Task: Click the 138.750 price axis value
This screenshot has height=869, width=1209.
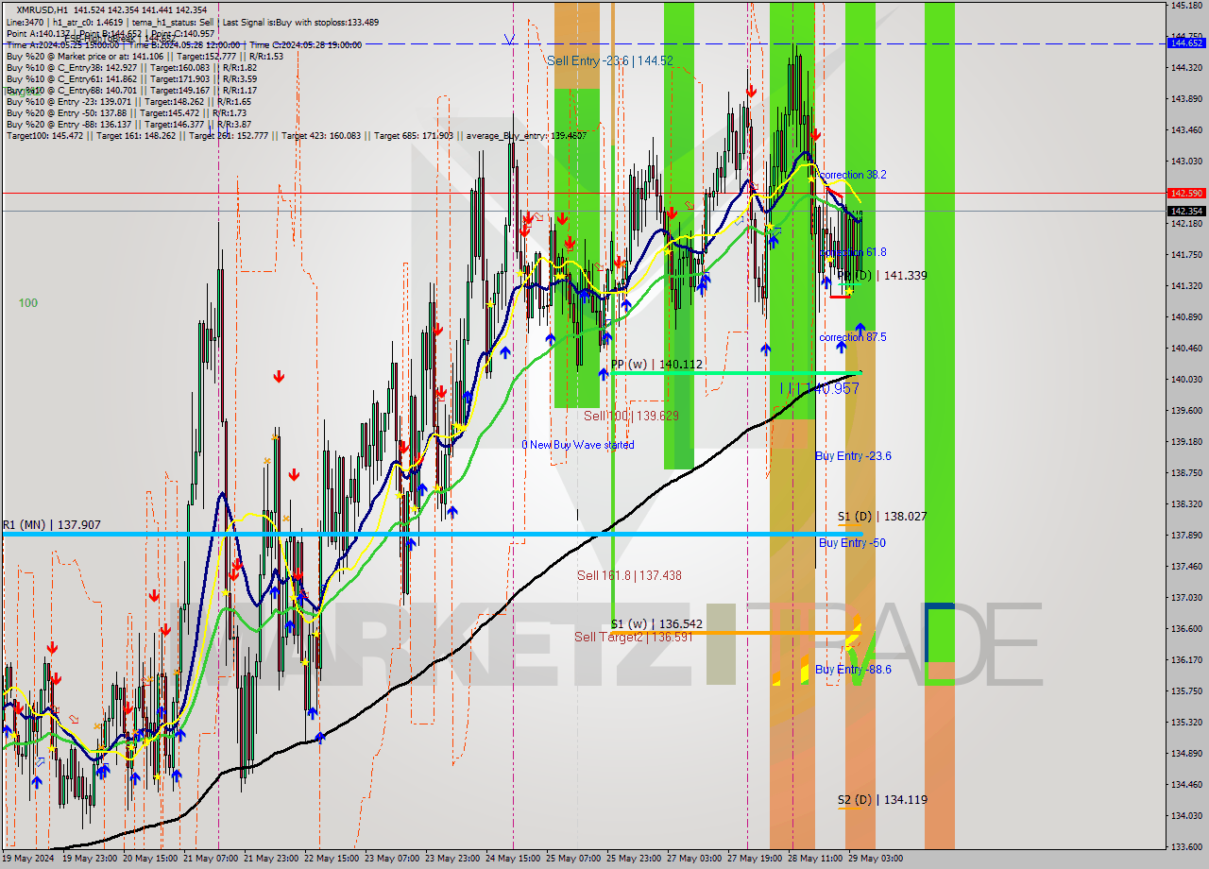Action: (1186, 472)
